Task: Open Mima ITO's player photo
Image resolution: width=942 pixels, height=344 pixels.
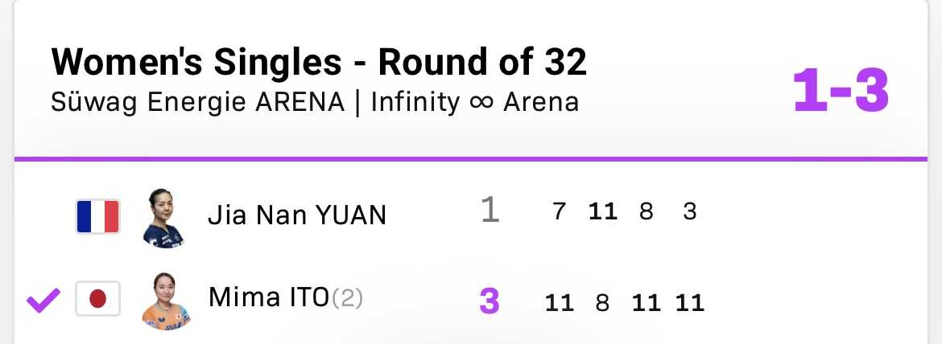Action: [x=165, y=301]
